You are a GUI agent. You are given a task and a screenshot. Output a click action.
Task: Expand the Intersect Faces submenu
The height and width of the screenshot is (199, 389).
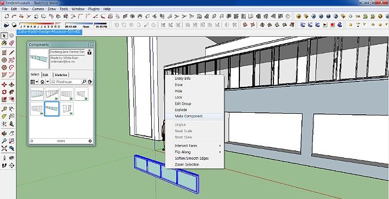pos(194,146)
